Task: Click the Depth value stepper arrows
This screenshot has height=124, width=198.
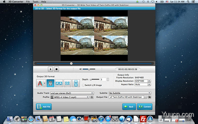Action: pyautogui.click(x=108, y=79)
